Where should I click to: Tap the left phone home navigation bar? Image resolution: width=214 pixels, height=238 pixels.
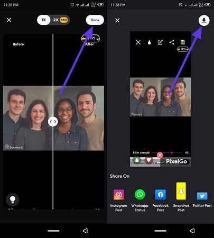pyautogui.click(x=53, y=231)
